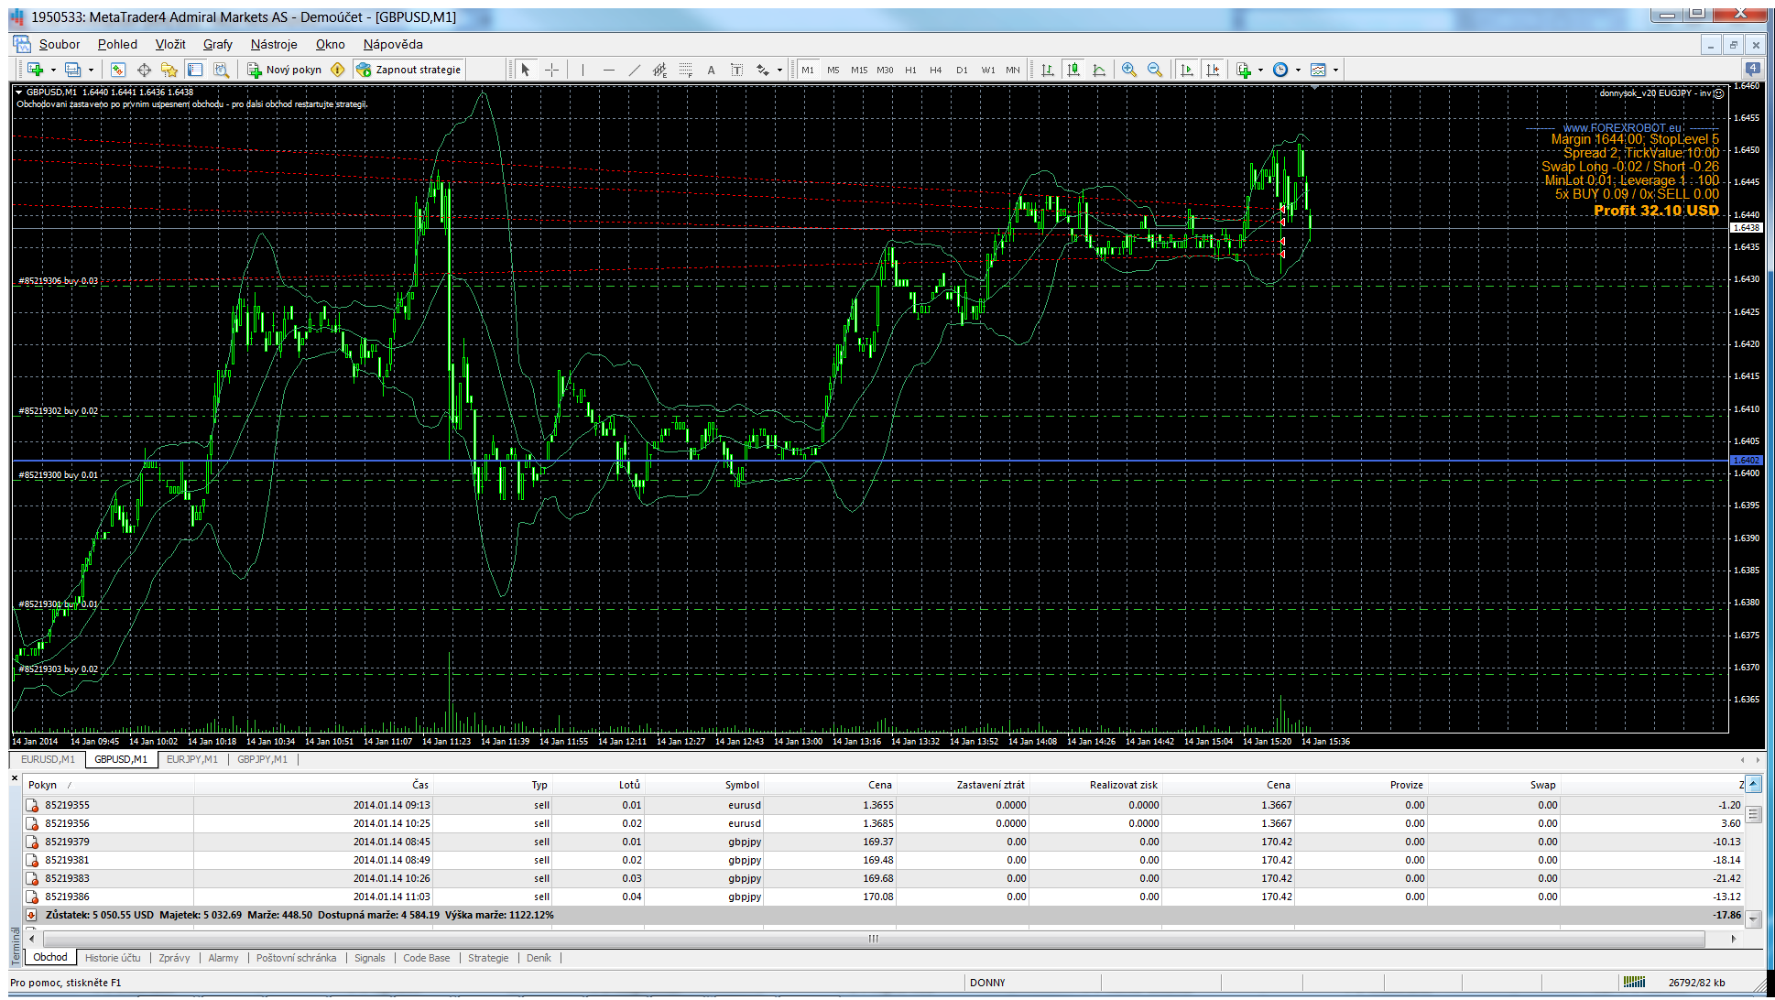Click the blue horizontal price line marker 1.6402
The height and width of the screenshot is (1000, 1775).
pos(1747,460)
